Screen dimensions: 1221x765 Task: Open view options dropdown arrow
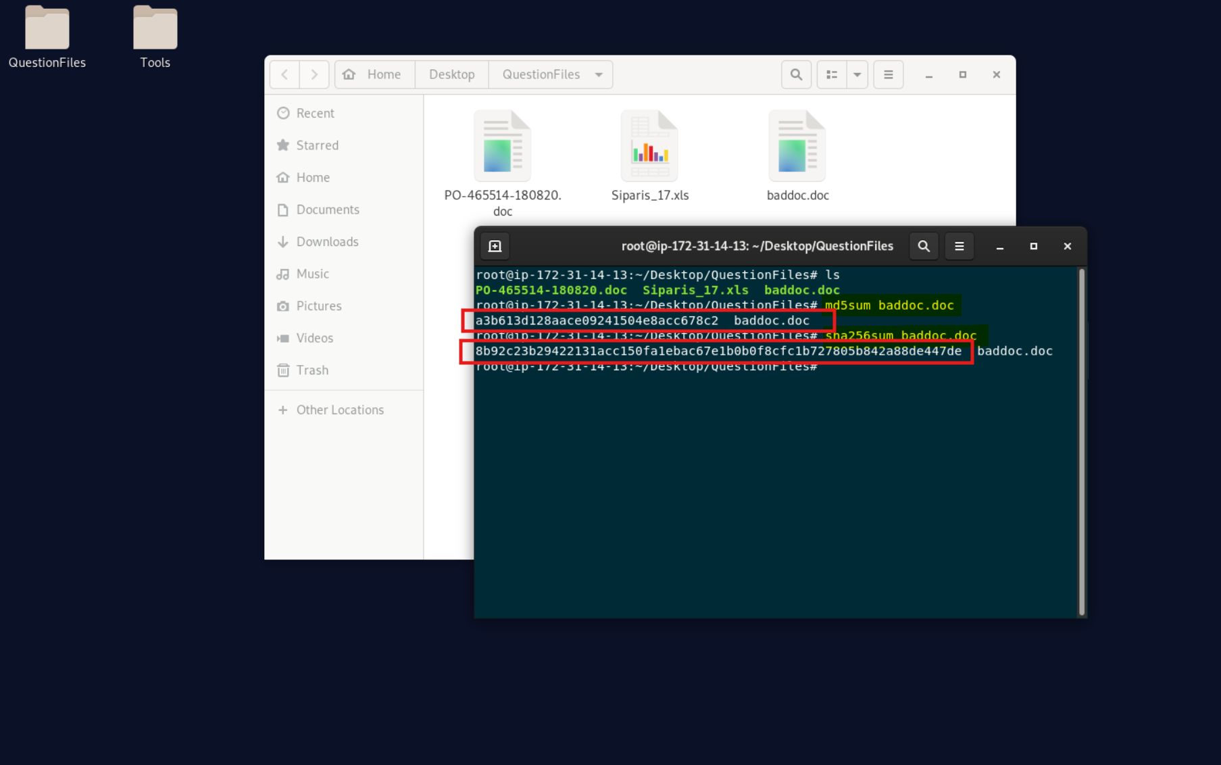coord(857,74)
